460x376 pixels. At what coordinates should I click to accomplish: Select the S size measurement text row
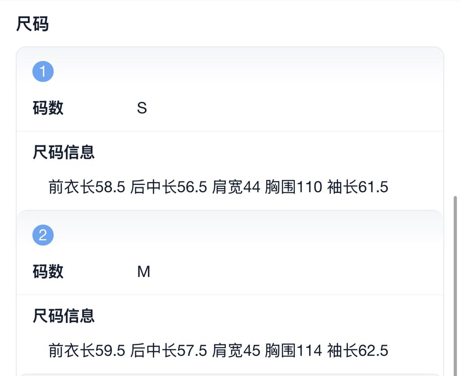pos(218,187)
